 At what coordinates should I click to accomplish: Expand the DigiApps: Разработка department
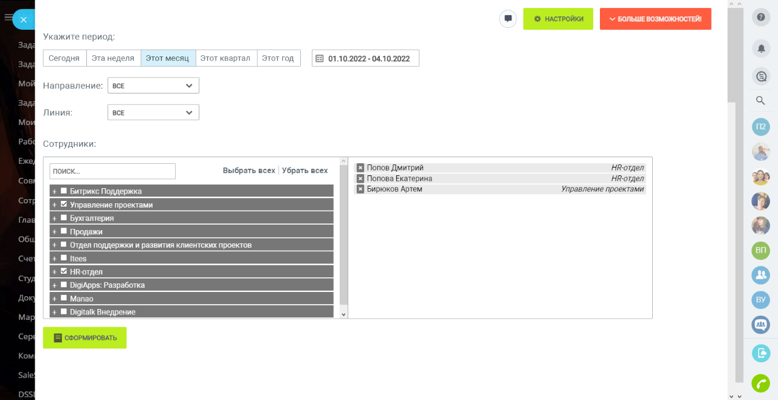(54, 285)
